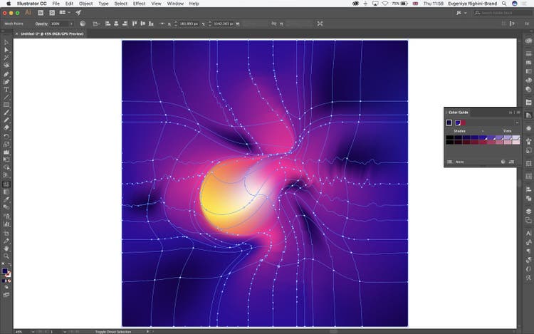Click the Edit Colors wheel in Color Guide
The height and width of the screenshot is (334, 534).
coord(503,162)
